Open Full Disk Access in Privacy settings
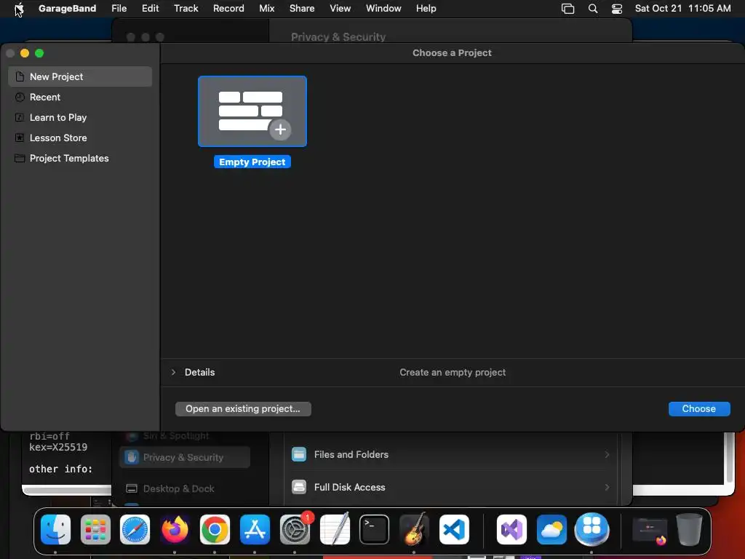Image resolution: width=745 pixels, height=559 pixels. coord(450,487)
